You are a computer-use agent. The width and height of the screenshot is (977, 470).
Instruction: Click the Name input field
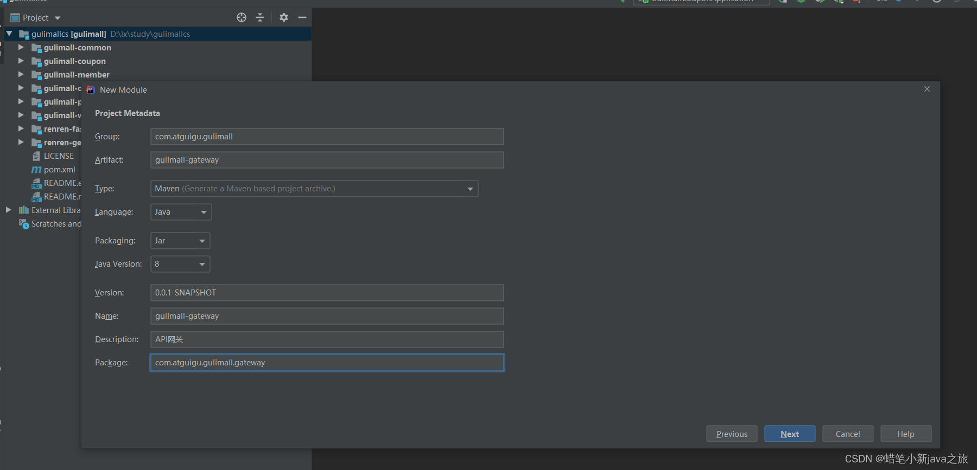click(x=327, y=316)
